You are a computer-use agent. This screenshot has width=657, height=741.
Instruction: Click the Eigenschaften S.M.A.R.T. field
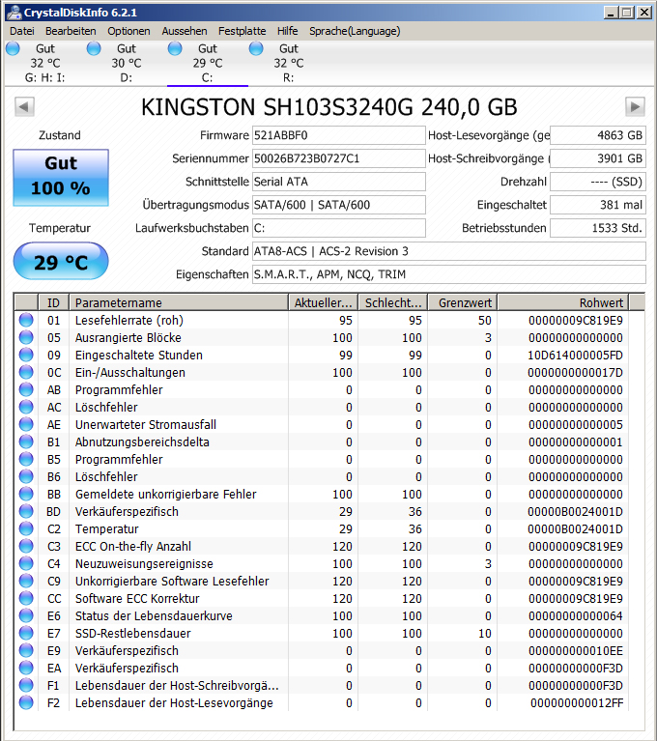click(x=448, y=274)
